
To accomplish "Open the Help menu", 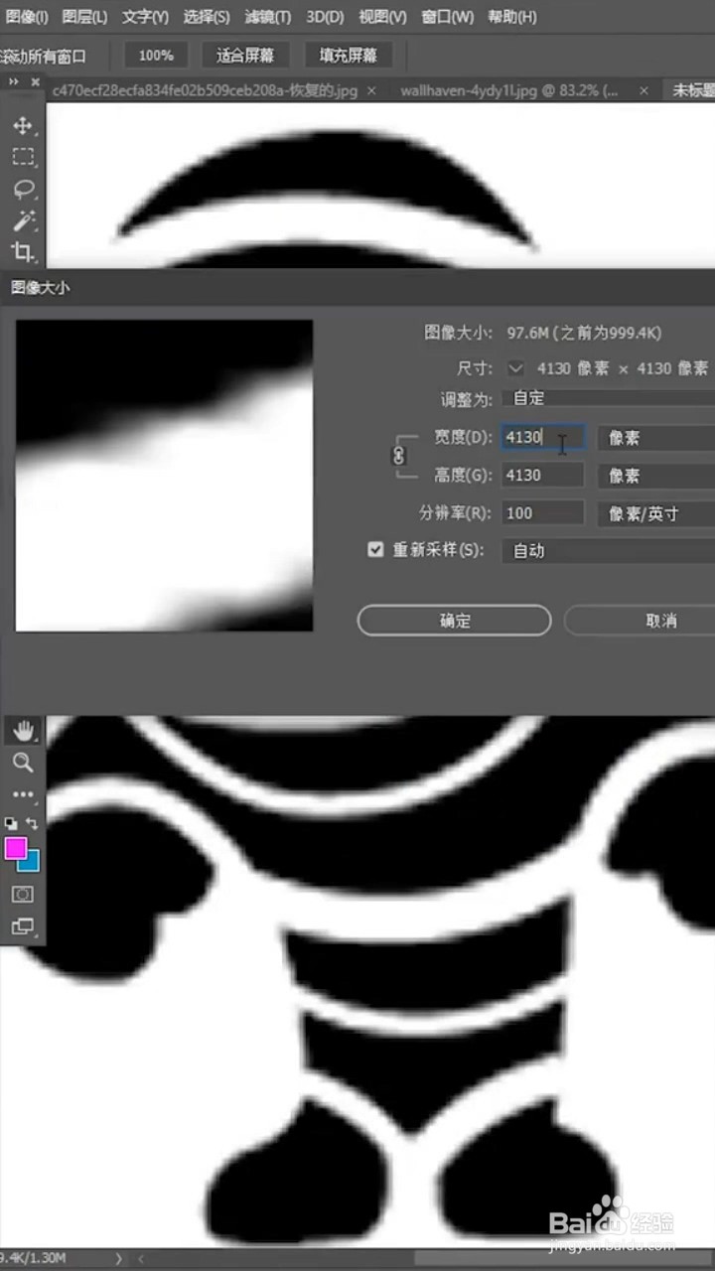I will tap(512, 17).
